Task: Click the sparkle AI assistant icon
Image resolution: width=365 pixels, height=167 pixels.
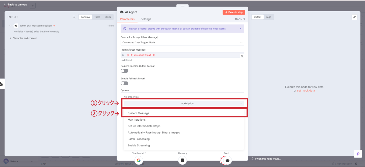Action: tap(358, 154)
